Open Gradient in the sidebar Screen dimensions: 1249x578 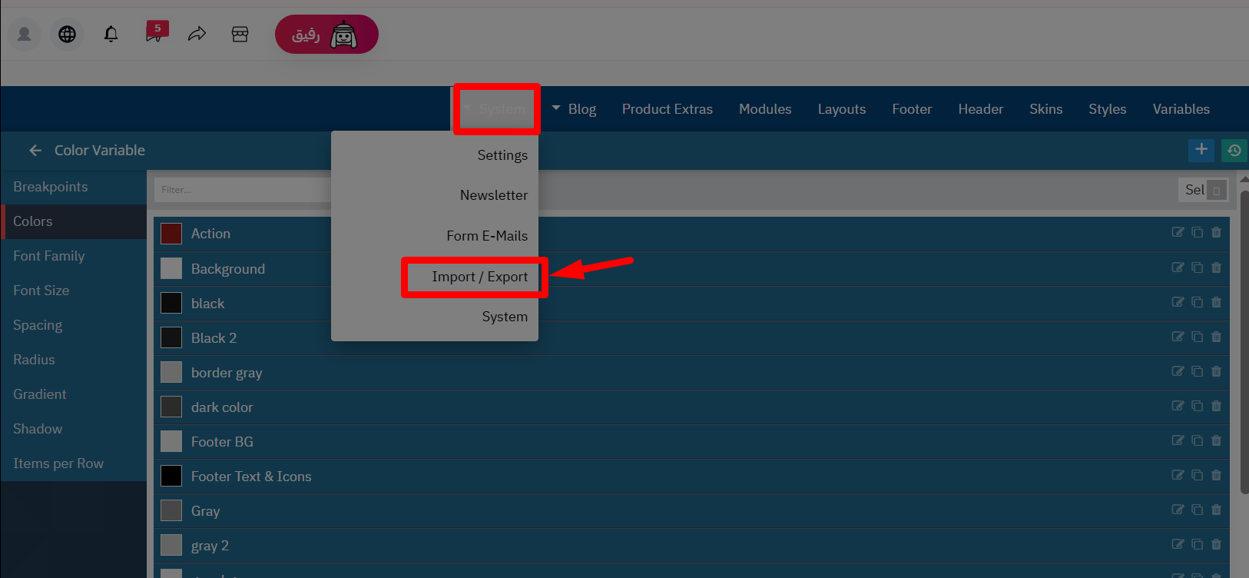pyautogui.click(x=74, y=394)
